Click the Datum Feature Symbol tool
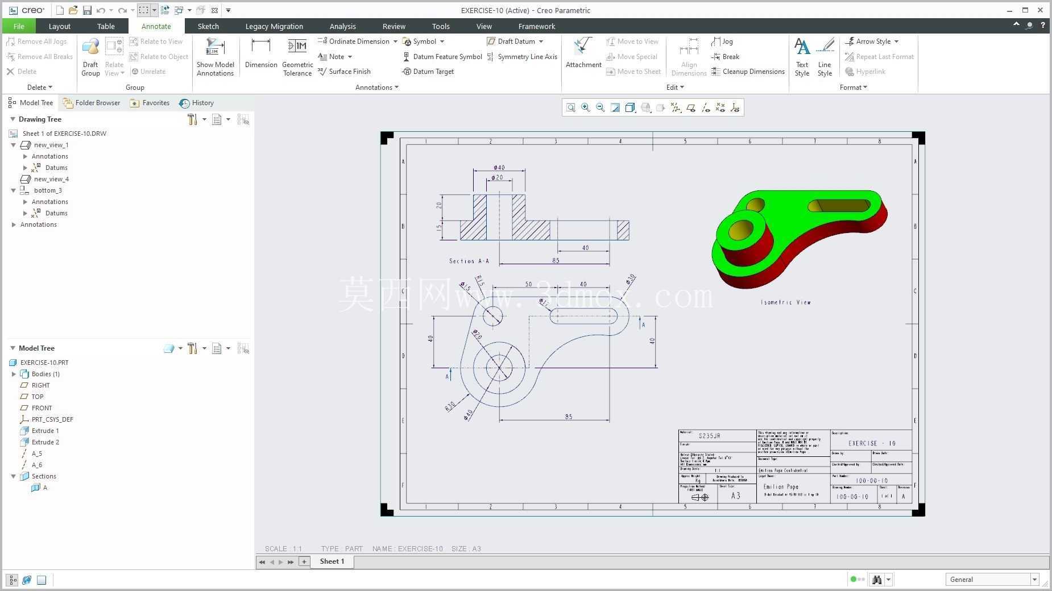Screen dimensions: 1052x591 click(x=442, y=57)
